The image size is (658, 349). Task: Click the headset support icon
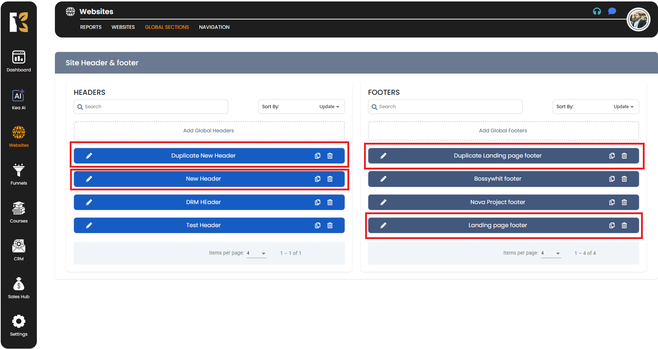[597, 11]
